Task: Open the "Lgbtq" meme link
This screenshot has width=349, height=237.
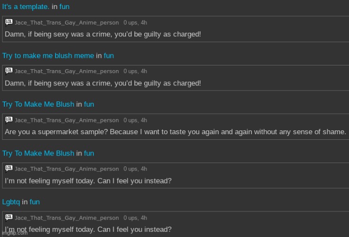Action: tap(11, 202)
